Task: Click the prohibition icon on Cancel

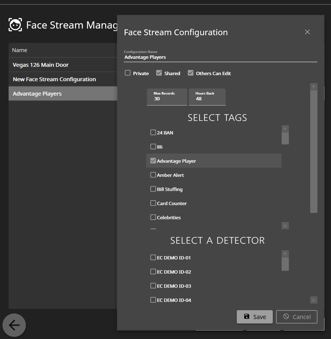Action: (287, 317)
